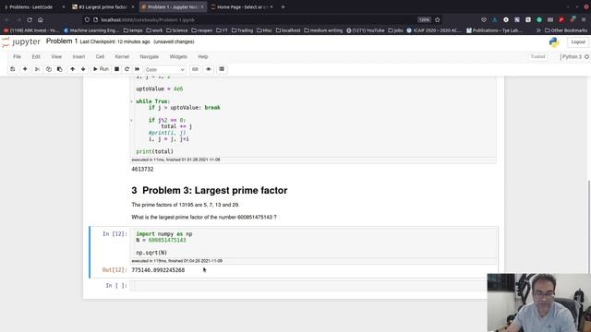Show more bookmarks chevron

(x=538, y=30)
